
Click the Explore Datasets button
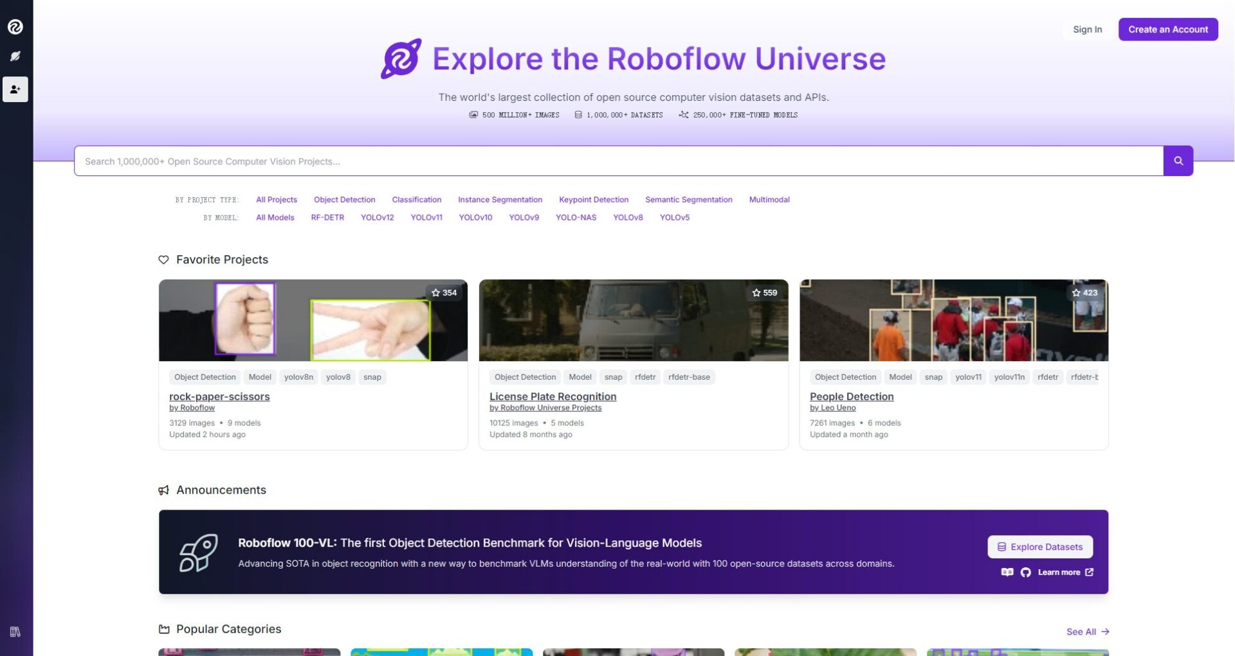tap(1039, 547)
